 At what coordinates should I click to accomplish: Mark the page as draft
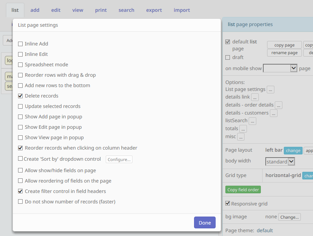coord(227,57)
